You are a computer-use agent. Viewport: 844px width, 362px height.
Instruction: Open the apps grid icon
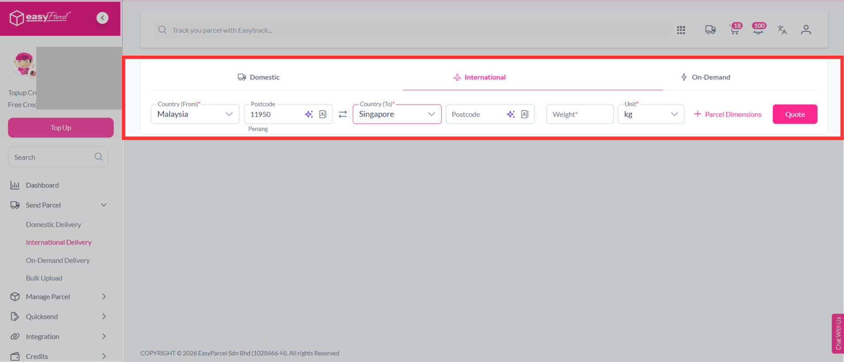(681, 30)
